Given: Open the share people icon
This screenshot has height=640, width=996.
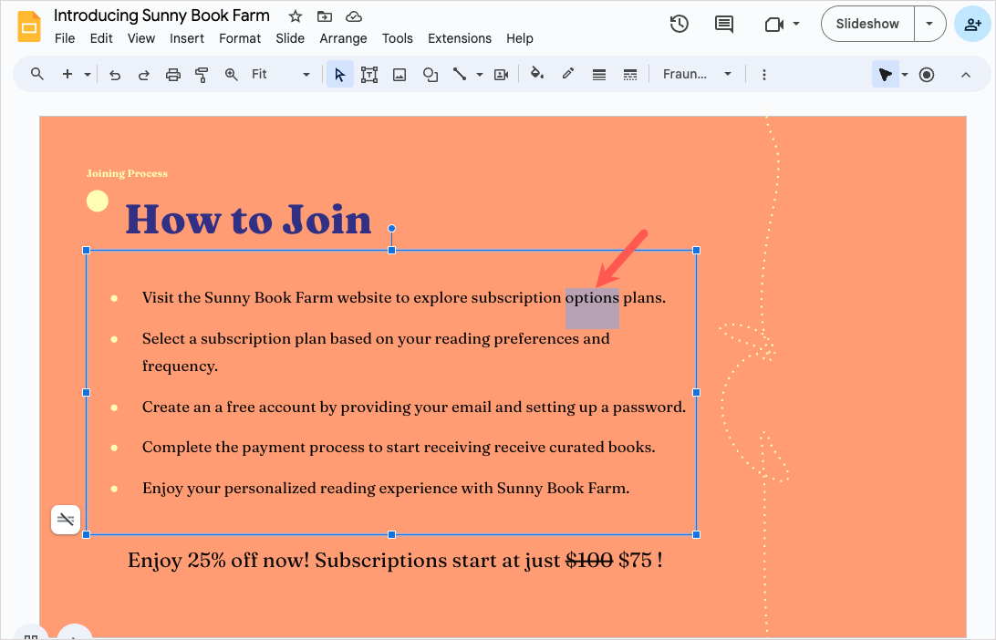Looking at the screenshot, I should point(973,24).
